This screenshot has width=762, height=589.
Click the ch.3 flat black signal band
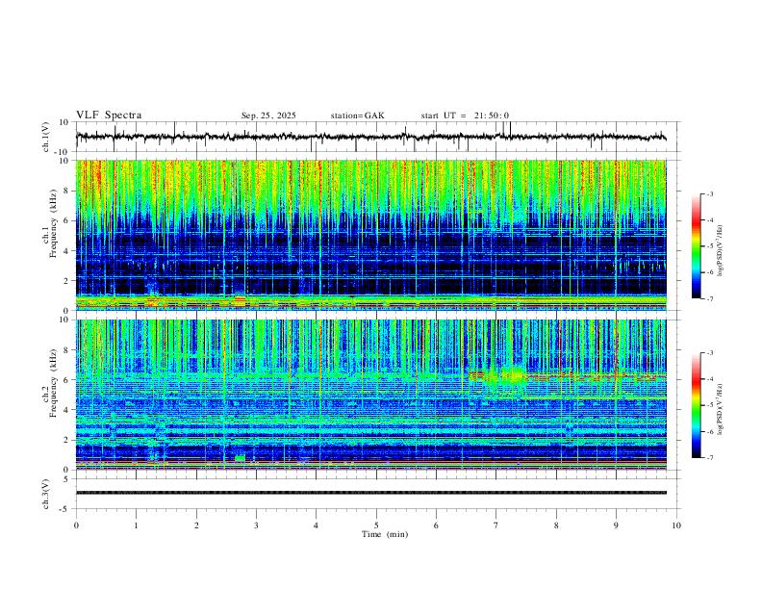tap(370, 493)
